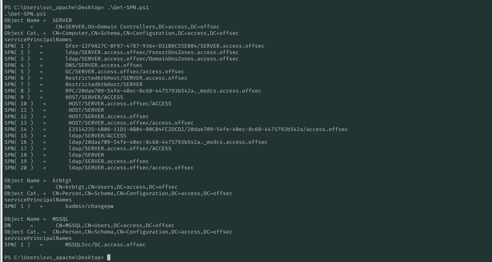This screenshot has height=262, width=492.
Task: Click the MSSQLSvc/DC.access.offsec SPN value
Action: pyautogui.click(x=105, y=245)
